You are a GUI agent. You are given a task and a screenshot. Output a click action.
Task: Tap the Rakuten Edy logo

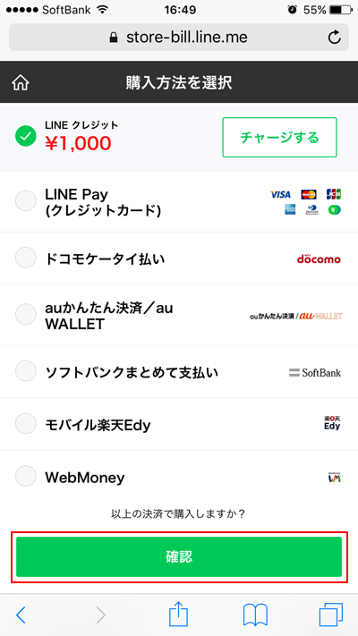tap(332, 423)
